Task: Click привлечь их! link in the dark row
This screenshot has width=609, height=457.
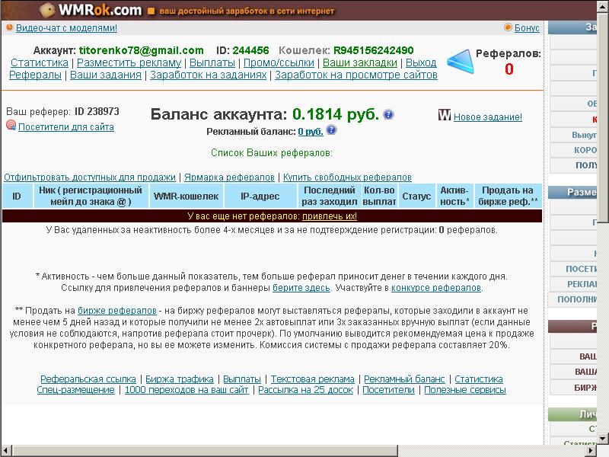Action: pyautogui.click(x=330, y=216)
